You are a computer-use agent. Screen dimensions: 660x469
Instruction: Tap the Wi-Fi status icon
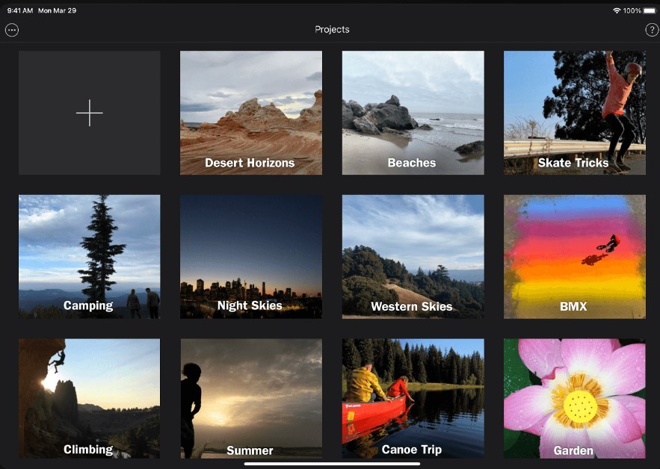[x=617, y=10]
